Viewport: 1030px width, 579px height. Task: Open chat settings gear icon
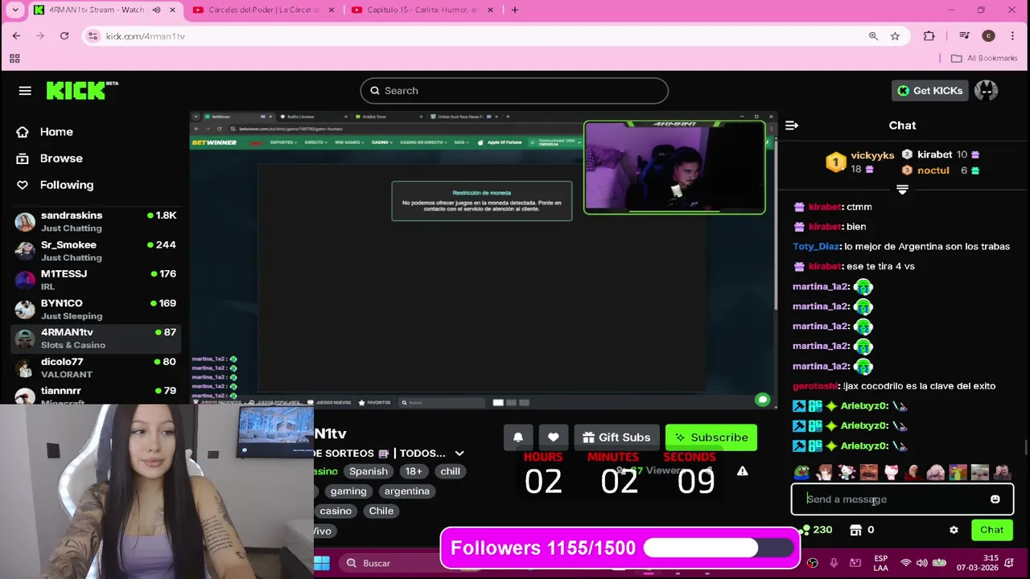pos(954,530)
